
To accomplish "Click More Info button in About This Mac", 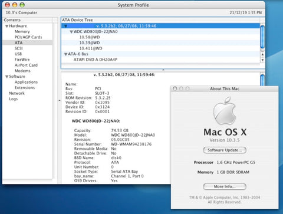I will point(225,187).
